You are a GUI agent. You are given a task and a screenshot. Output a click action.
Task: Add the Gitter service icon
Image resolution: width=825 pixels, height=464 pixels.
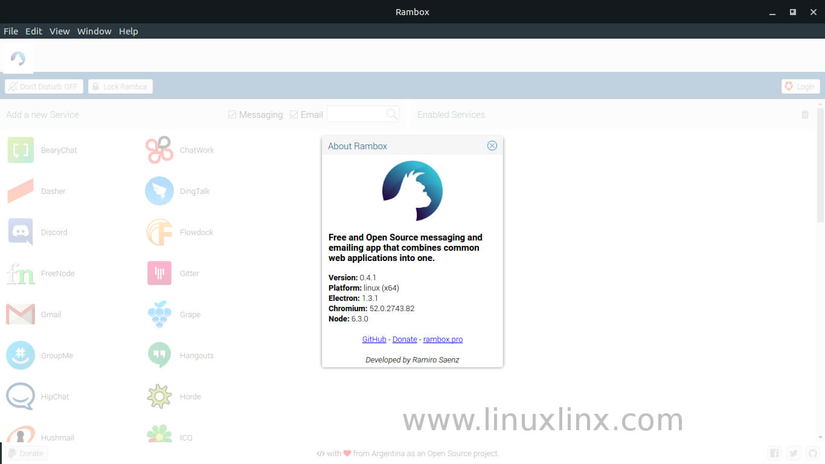(159, 273)
